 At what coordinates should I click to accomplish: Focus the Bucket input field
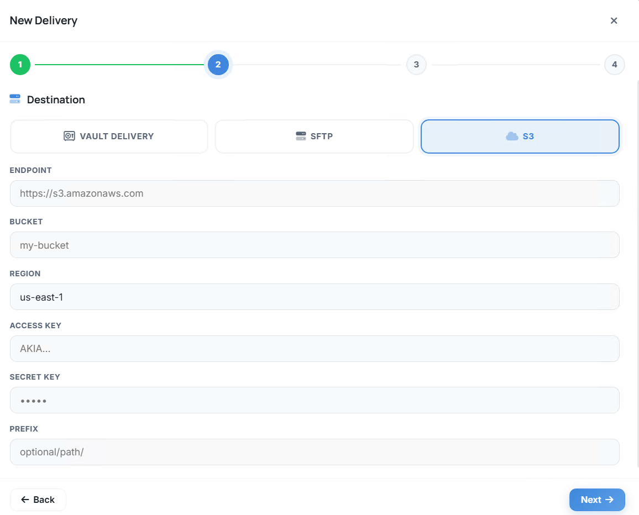pyautogui.click(x=314, y=245)
